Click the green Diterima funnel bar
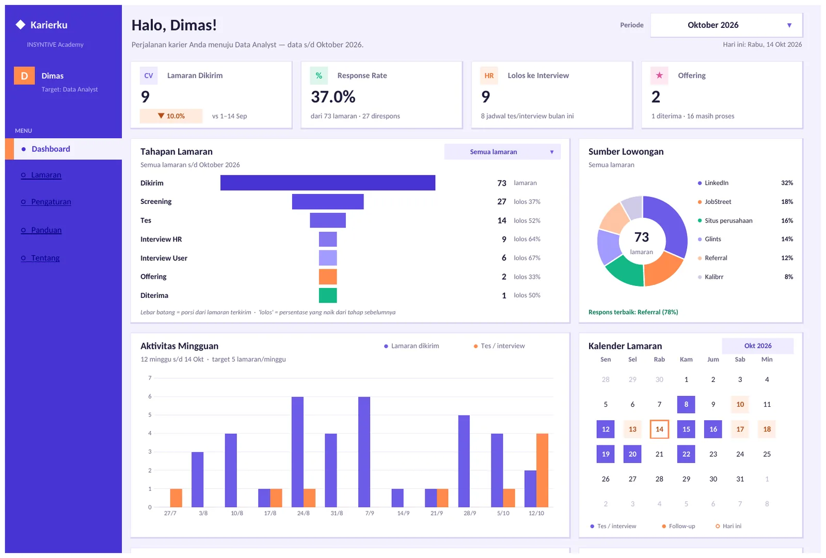 [x=328, y=295]
